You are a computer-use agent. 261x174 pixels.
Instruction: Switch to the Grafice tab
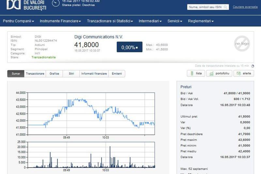(x=54, y=74)
